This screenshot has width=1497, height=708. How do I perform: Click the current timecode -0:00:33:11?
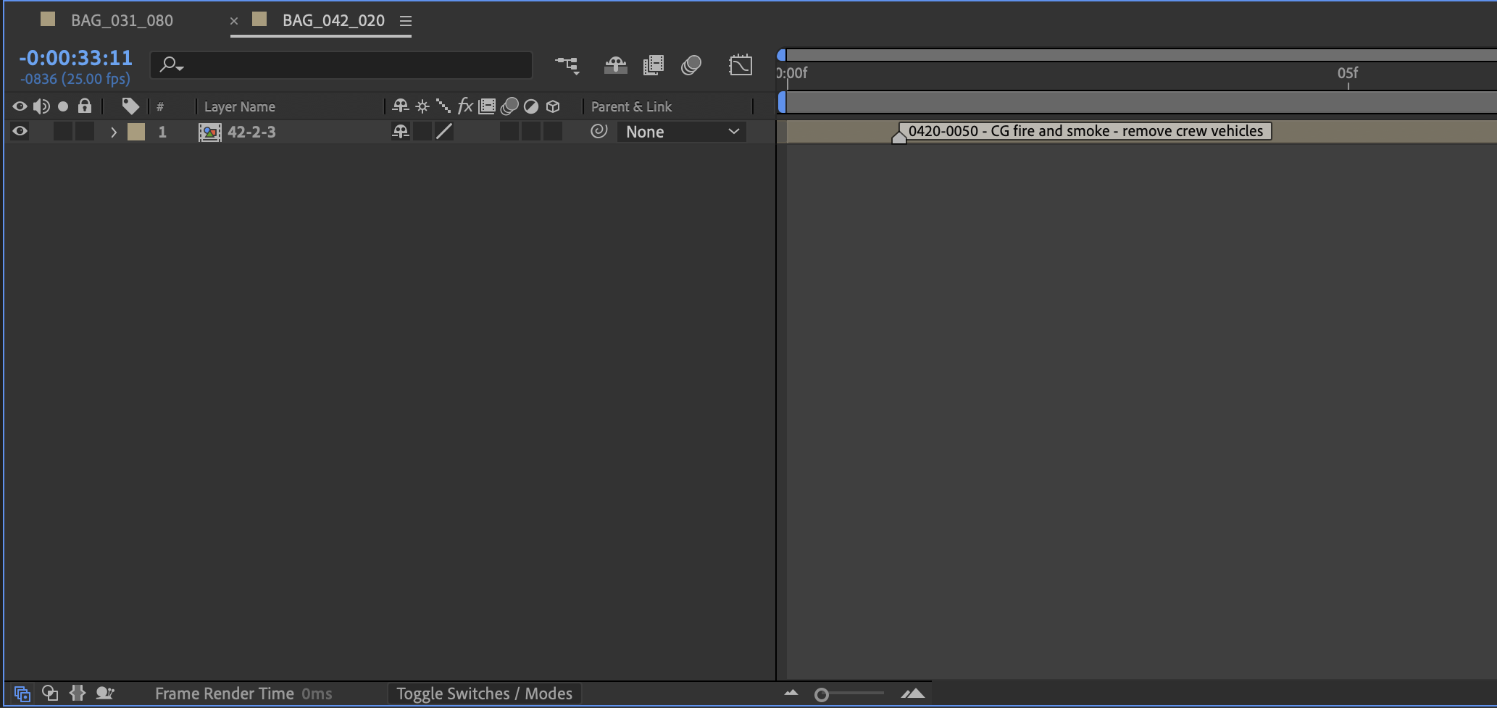(x=76, y=58)
